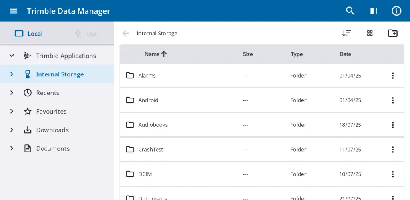Image resolution: width=410 pixels, height=200 pixels.
Task: Click the Android folder icon
Action: click(x=130, y=100)
